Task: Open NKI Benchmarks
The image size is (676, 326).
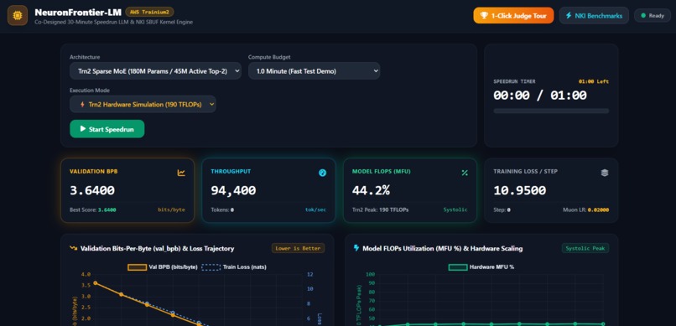Action: click(x=594, y=15)
